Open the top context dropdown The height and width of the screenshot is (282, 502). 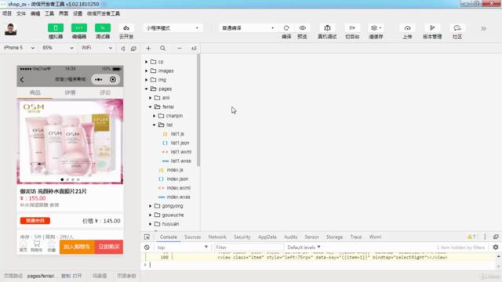coord(183,248)
